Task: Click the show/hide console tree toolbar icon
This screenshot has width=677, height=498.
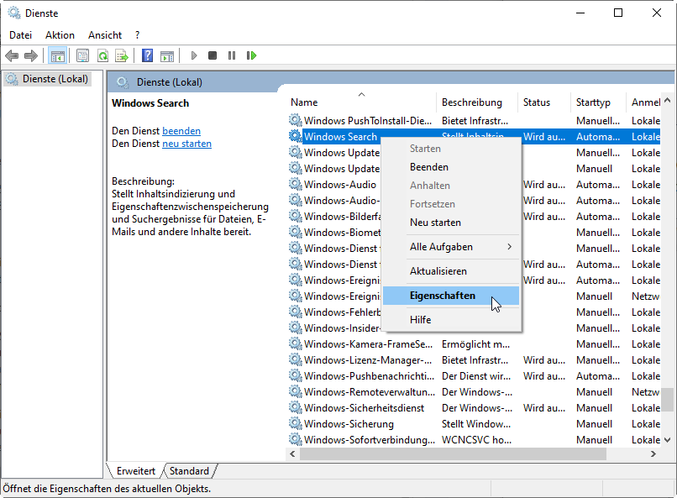Action: [58, 55]
